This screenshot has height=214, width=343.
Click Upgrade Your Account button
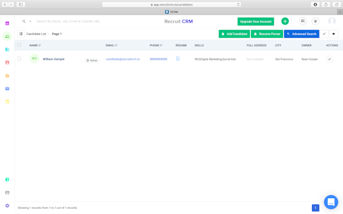pyautogui.click(x=256, y=22)
